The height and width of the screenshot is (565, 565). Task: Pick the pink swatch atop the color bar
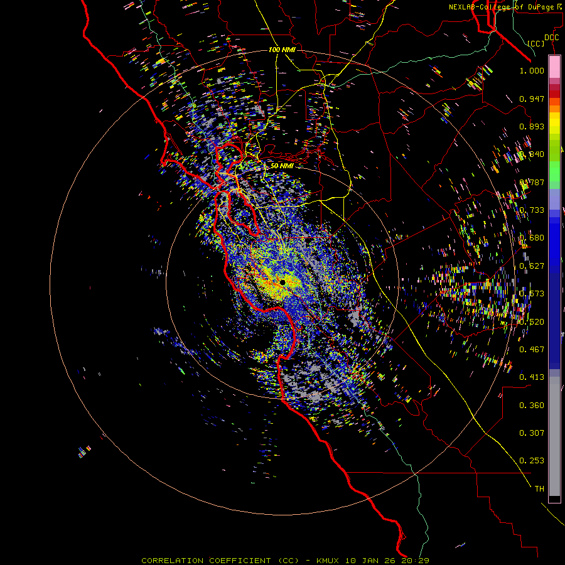coord(554,67)
